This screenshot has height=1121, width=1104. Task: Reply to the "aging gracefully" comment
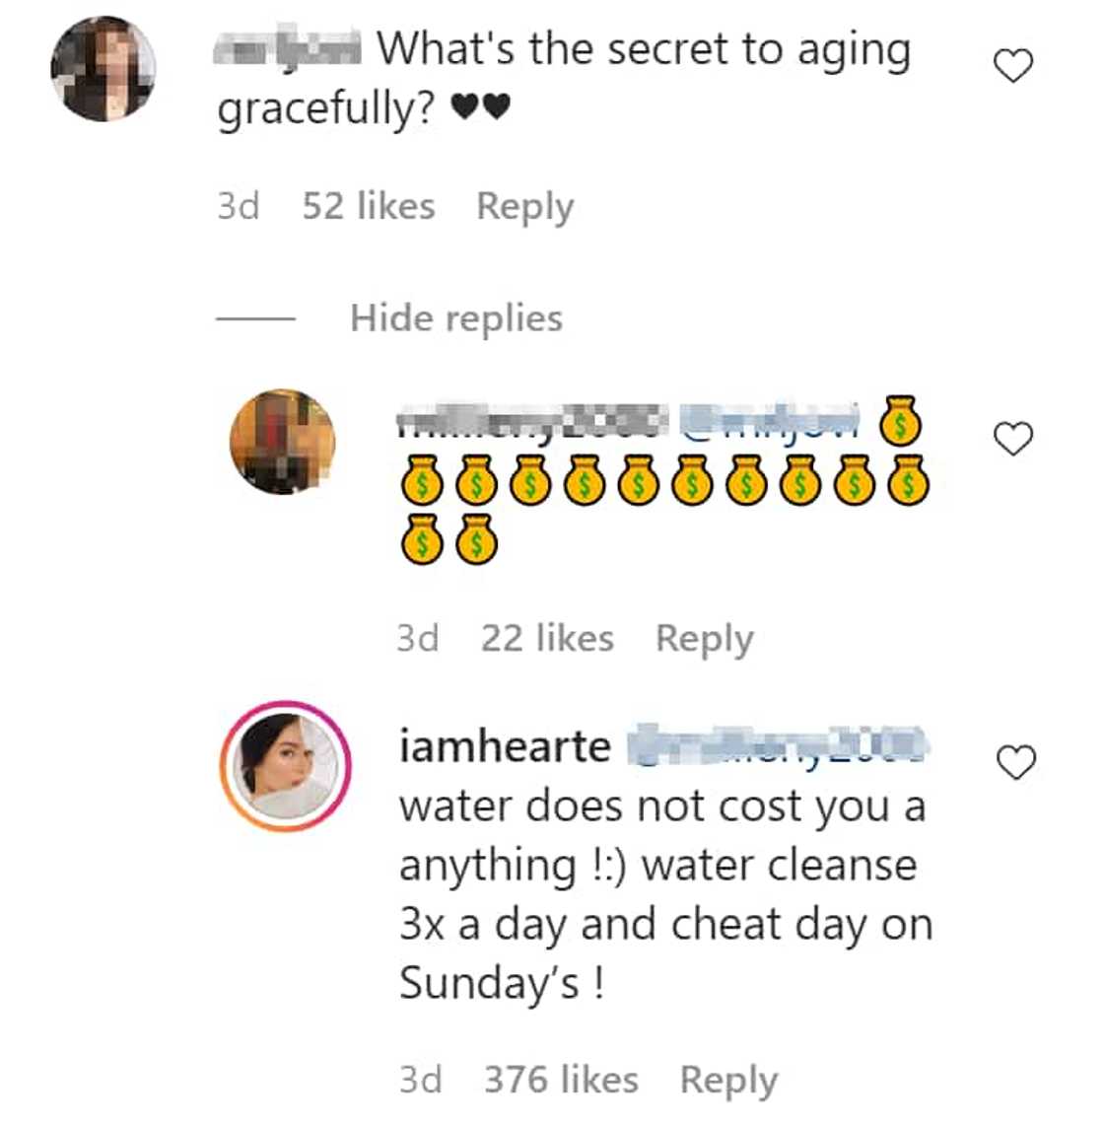click(x=524, y=207)
